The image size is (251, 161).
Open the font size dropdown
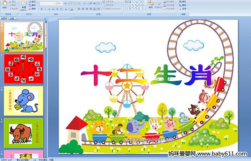point(62,3)
